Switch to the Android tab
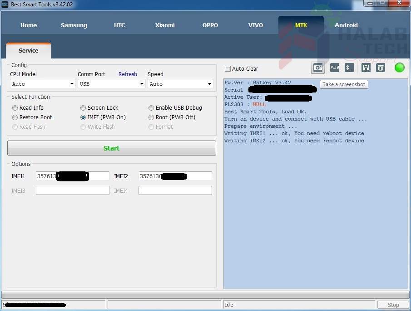 (346, 25)
